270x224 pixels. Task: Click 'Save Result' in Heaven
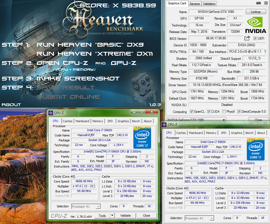point(65,88)
